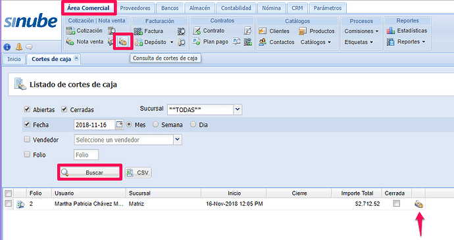454x240 pixels.
Task: Open the Depósito search icon
Action: (182, 42)
